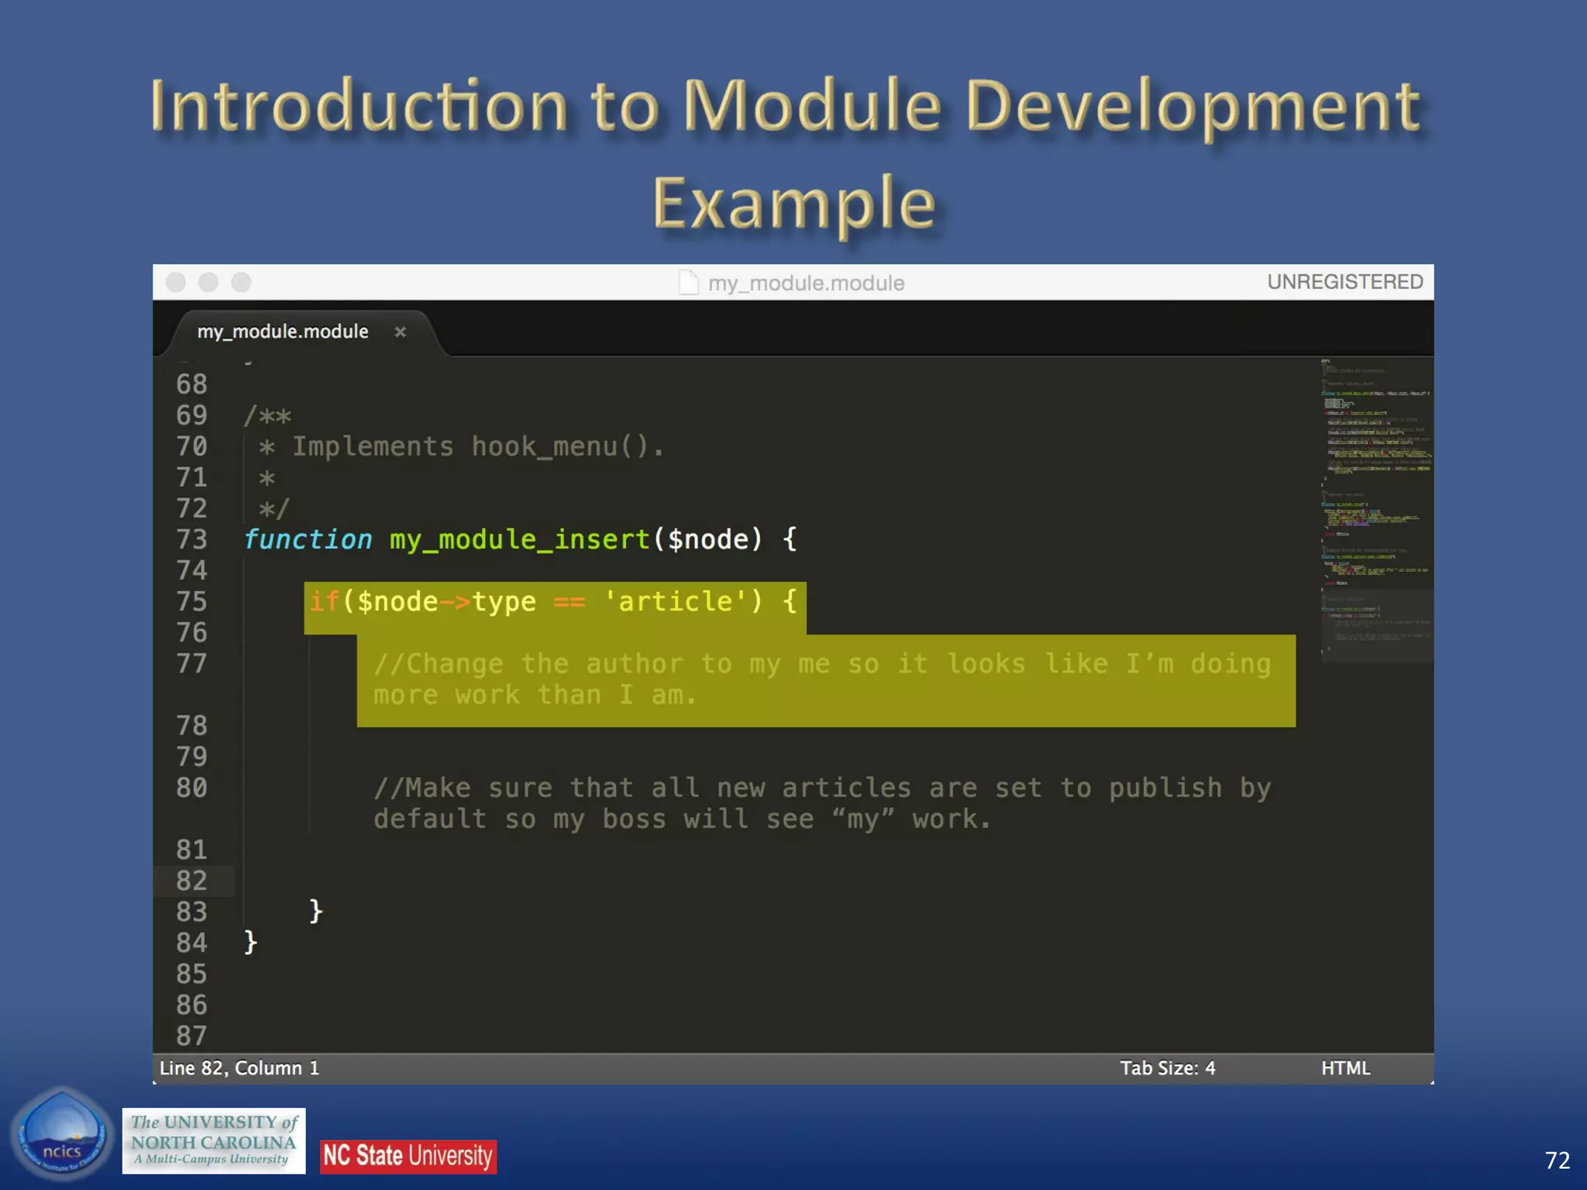
Task: Click the red close window button
Action: [x=176, y=283]
